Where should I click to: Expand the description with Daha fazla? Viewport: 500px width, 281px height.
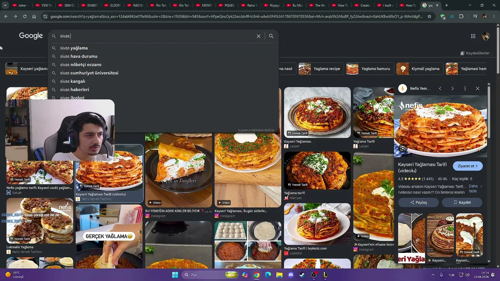(475, 189)
